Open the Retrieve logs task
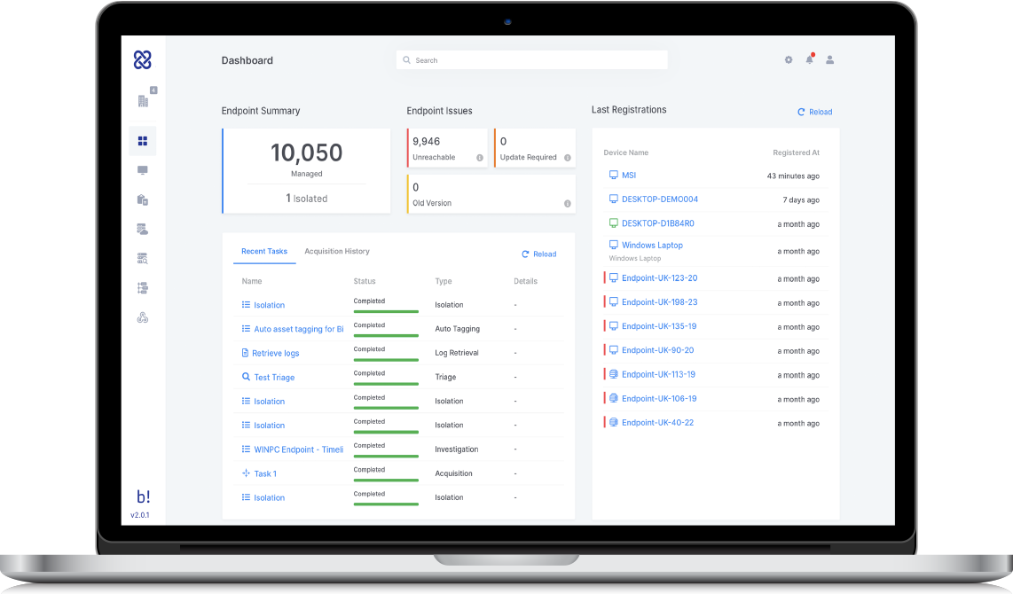Screen dimensions: 1013x594 tap(275, 354)
